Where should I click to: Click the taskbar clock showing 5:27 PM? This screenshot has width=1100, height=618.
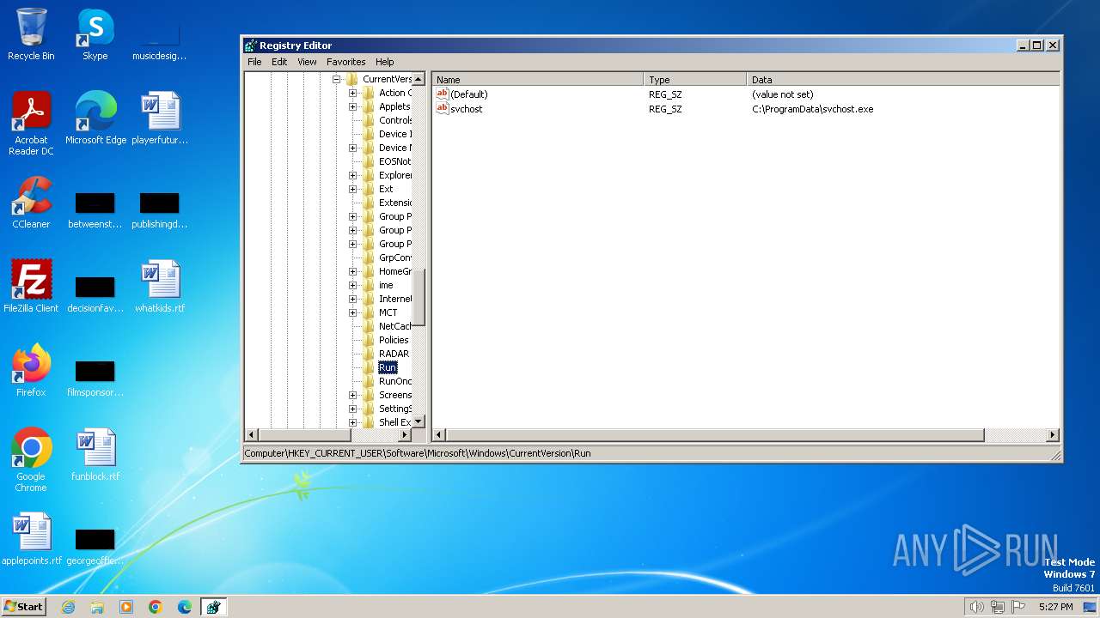click(1055, 607)
